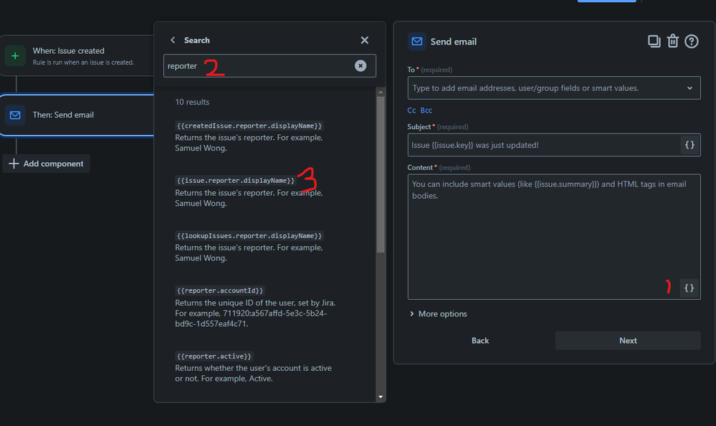Viewport: 716px width, 426px height.
Task: Click the Add component button
Action: pyautogui.click(x=46, y=164)
